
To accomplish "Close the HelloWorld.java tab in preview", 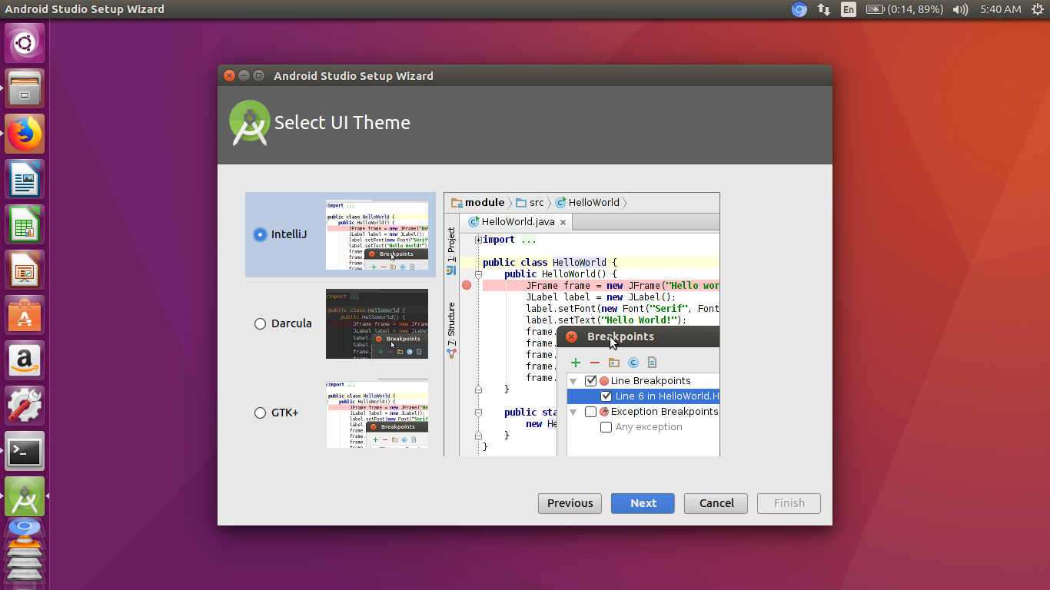I will pyautogui.click(x=563, y=222).
